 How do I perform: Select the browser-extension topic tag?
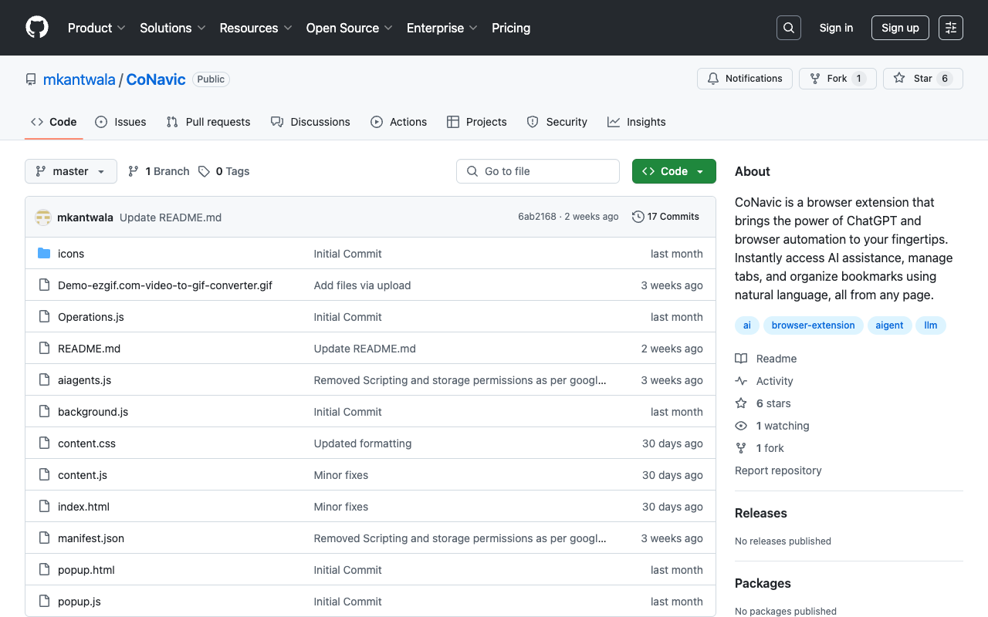point(813,325)
